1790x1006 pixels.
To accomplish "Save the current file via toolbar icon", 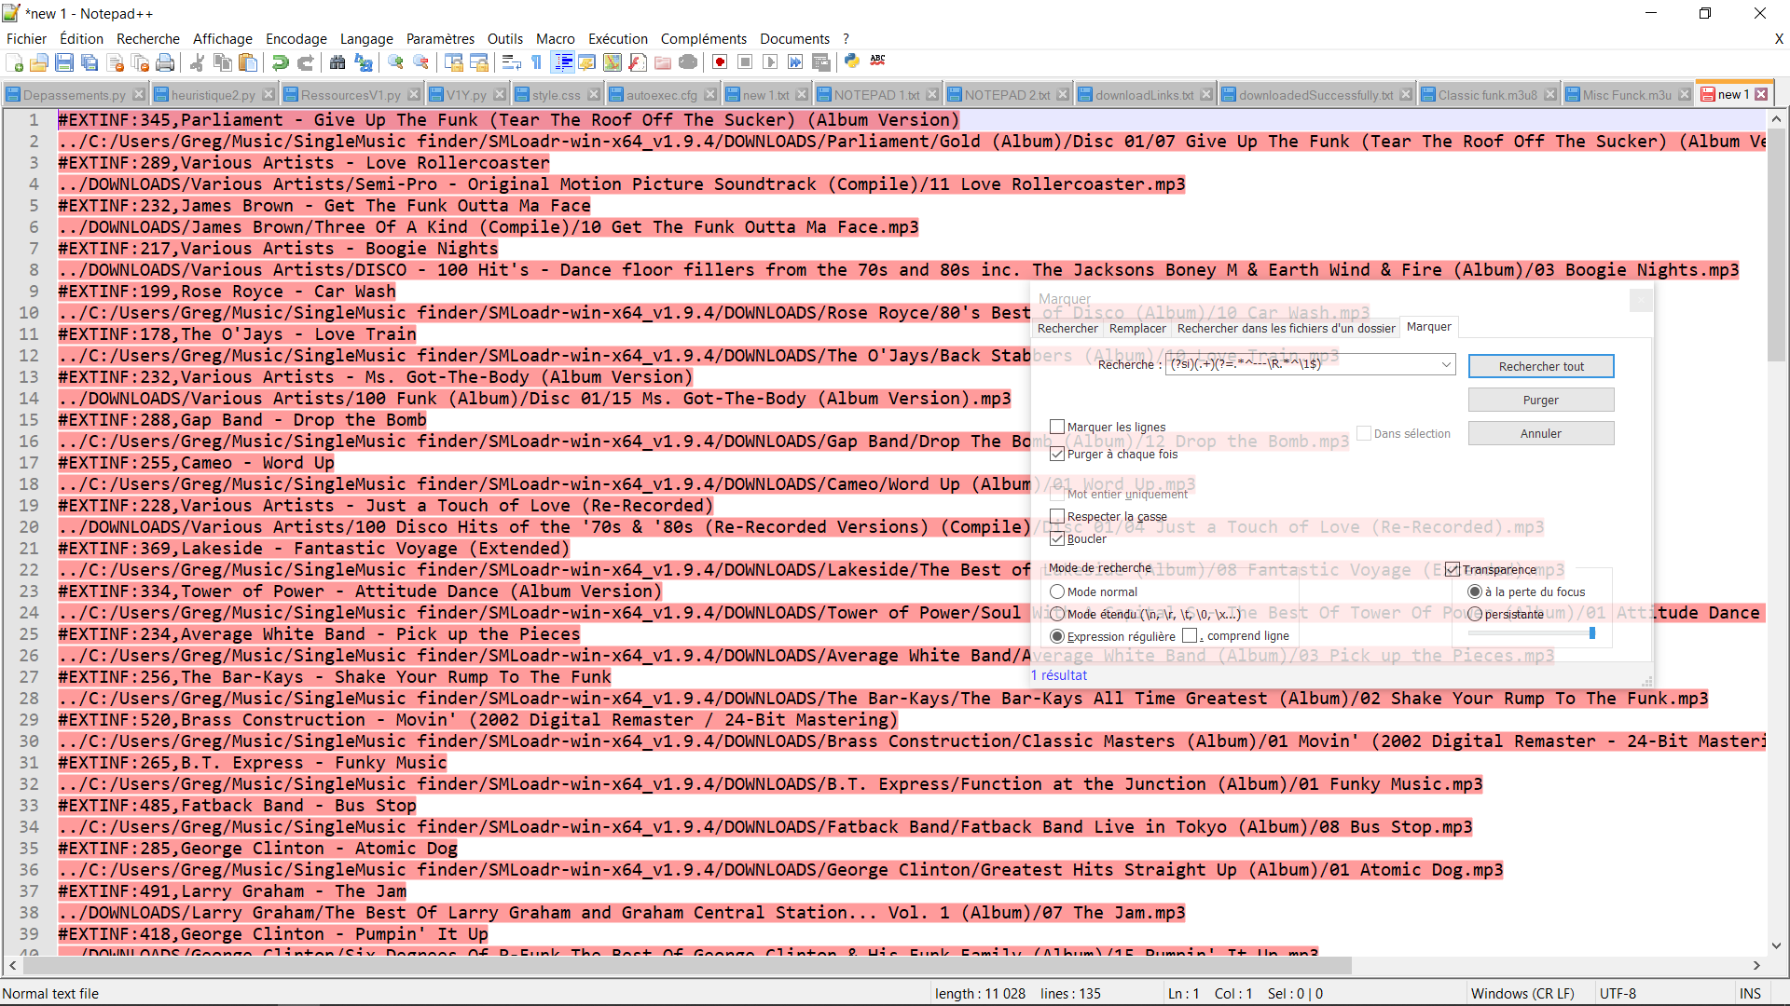I will tap(64, 62).
